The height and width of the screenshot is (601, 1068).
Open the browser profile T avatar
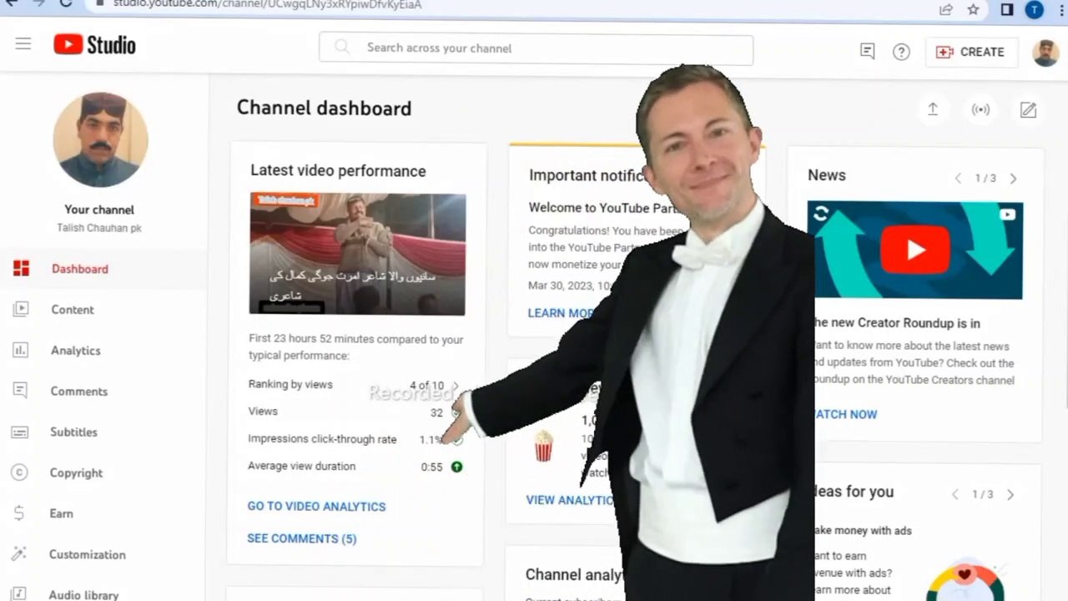(x=1035, y=9)
